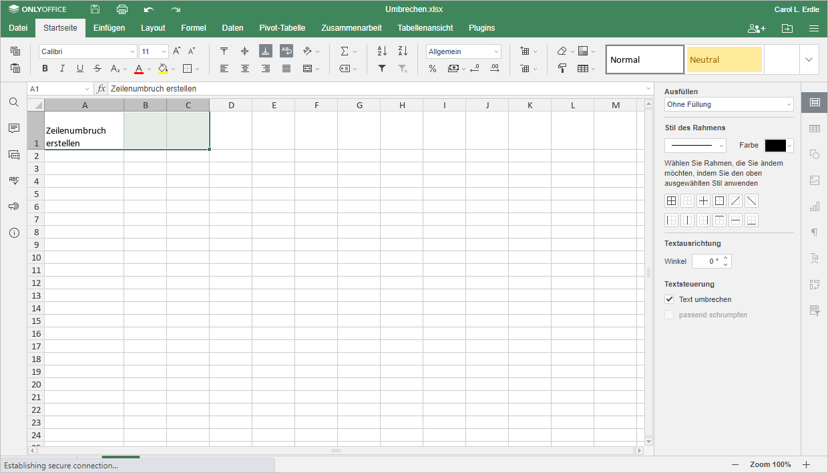The image size is (828, 473).
Task: Strike through the selected text
Action: coord(97,68)
